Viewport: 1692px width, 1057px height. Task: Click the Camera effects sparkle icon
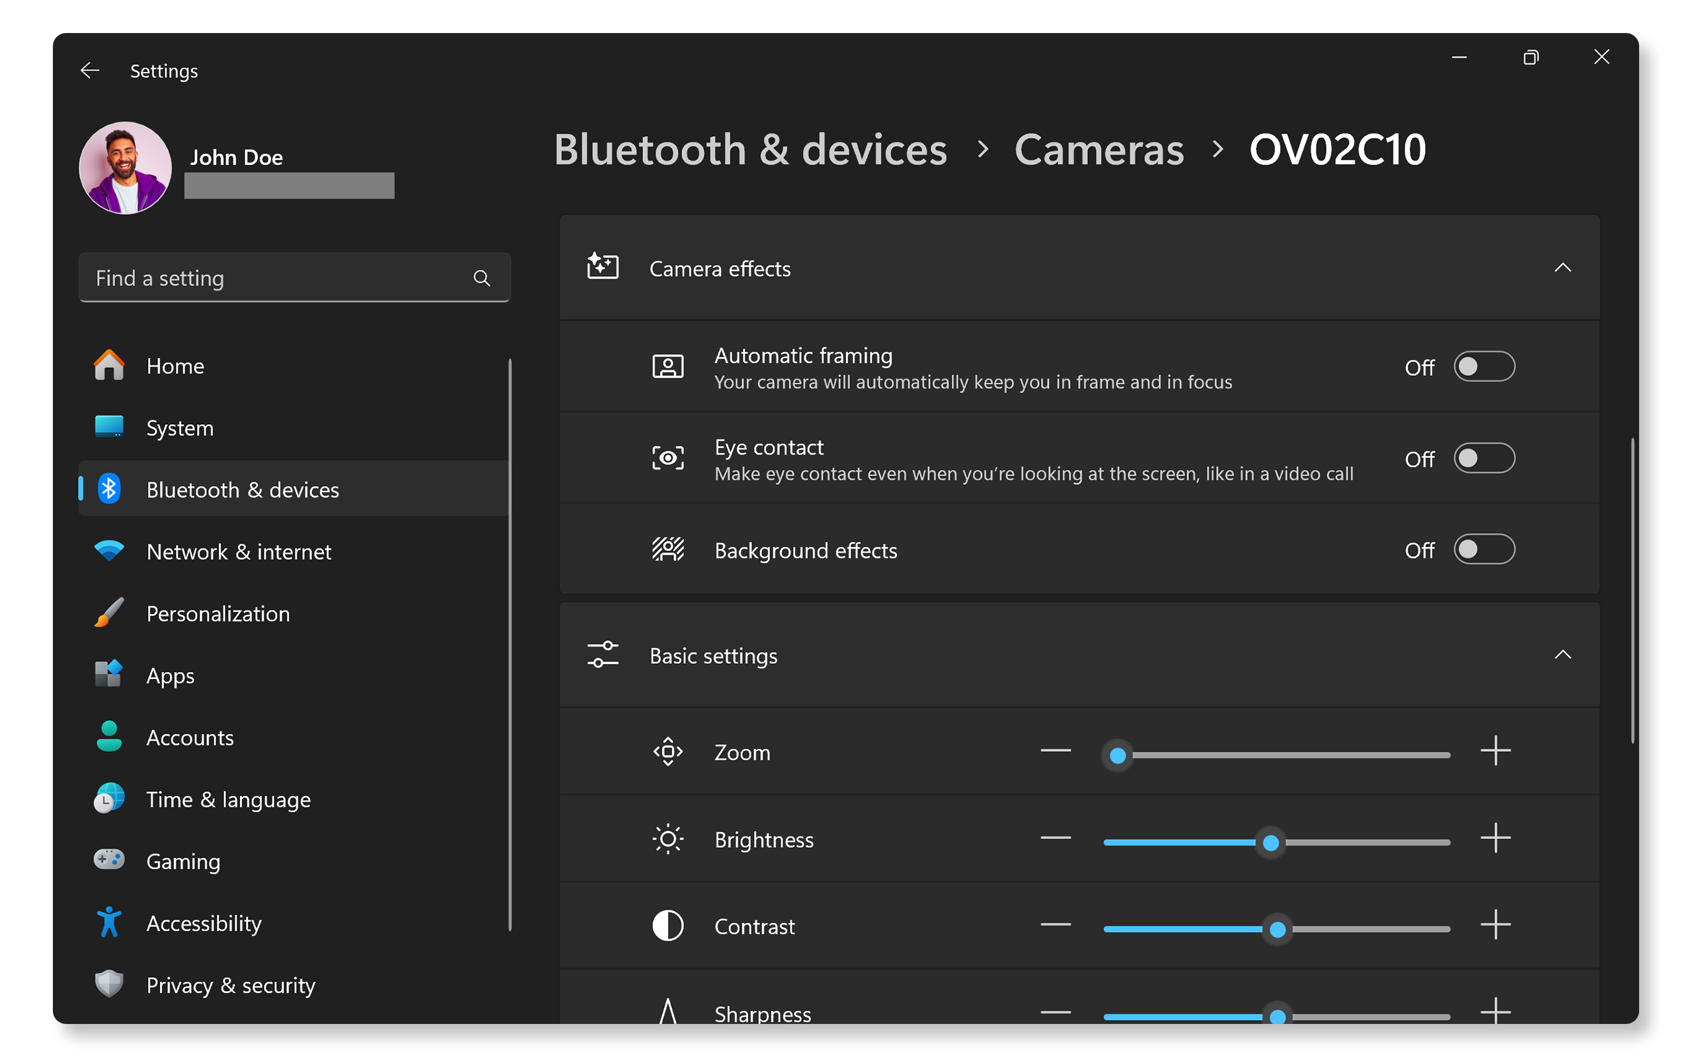[603, 267]
